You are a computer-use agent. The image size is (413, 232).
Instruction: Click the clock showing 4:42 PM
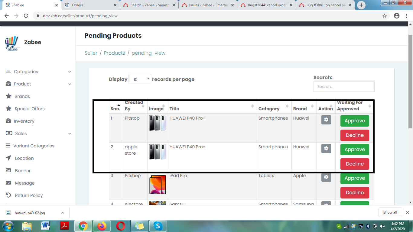398,224
